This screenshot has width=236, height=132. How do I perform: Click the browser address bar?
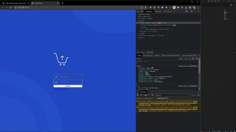78,7
